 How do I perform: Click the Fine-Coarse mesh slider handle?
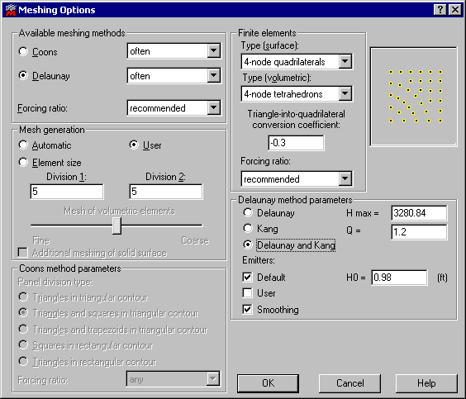(x=116, y=226)
